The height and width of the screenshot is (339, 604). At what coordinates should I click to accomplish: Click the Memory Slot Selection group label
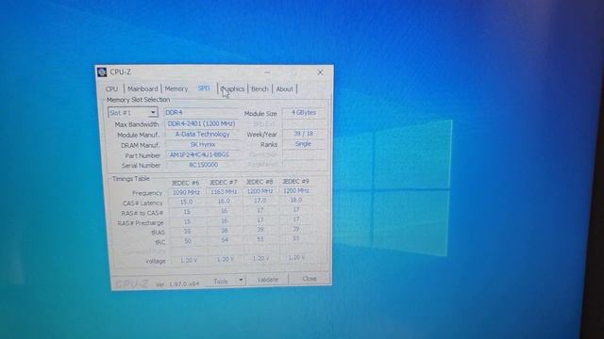(x=138, y=100)
